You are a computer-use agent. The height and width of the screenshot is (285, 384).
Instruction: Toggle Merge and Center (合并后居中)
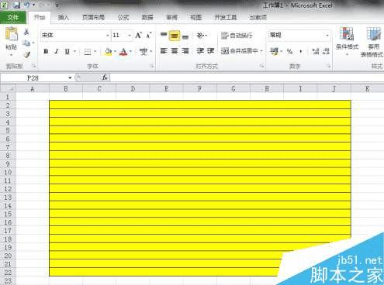tap(240, 51)
